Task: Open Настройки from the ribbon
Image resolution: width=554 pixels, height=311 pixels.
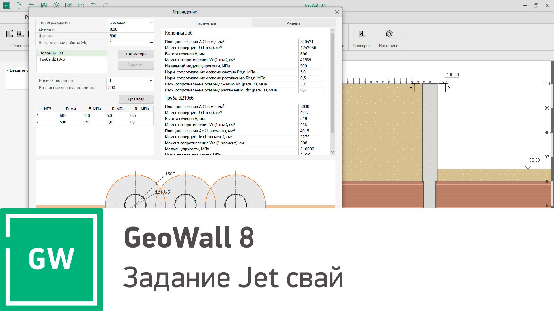Action: (388, 38)
